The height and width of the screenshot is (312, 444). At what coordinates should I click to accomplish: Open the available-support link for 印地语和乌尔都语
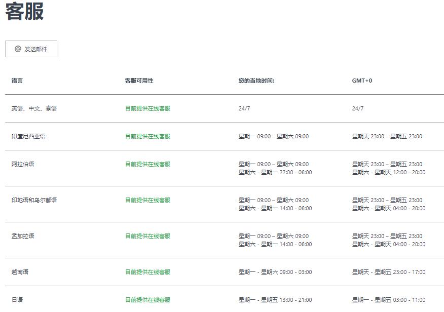click(x=148, y=200)
